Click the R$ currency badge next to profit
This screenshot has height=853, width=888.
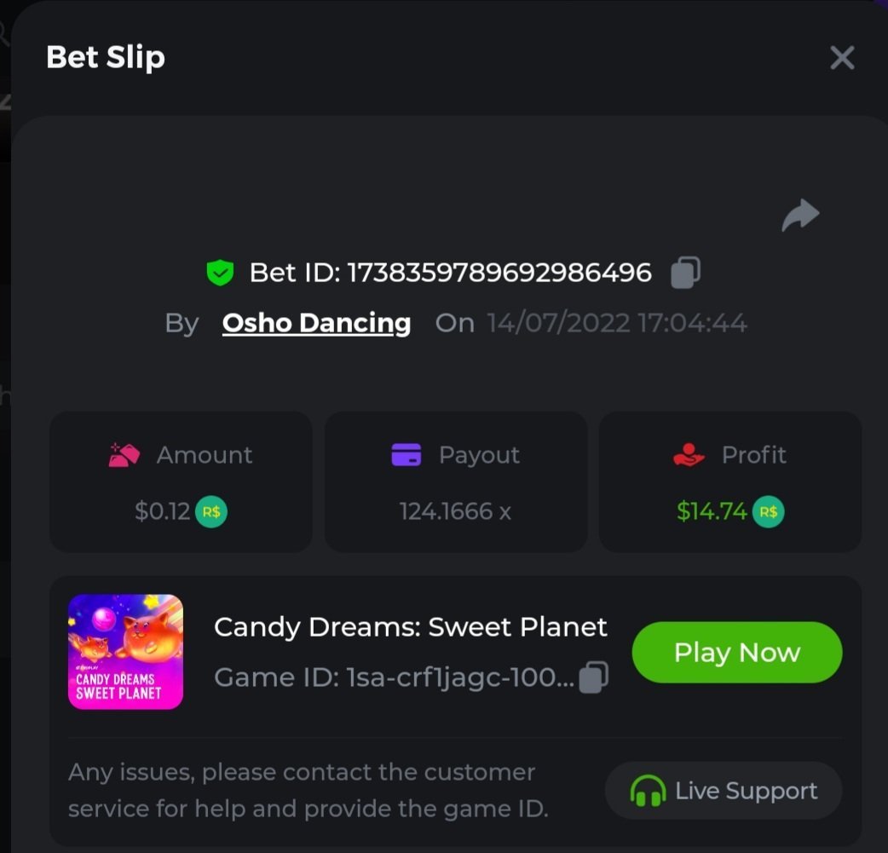click(769, 512)
